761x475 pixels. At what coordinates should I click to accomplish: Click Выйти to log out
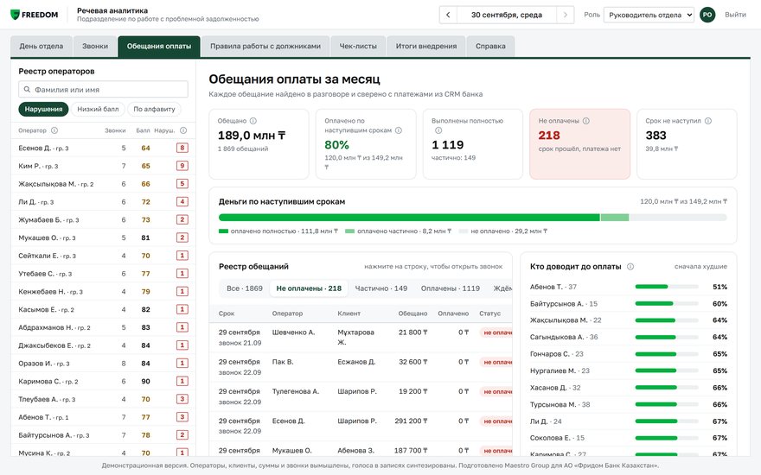(x=735, y=15)
